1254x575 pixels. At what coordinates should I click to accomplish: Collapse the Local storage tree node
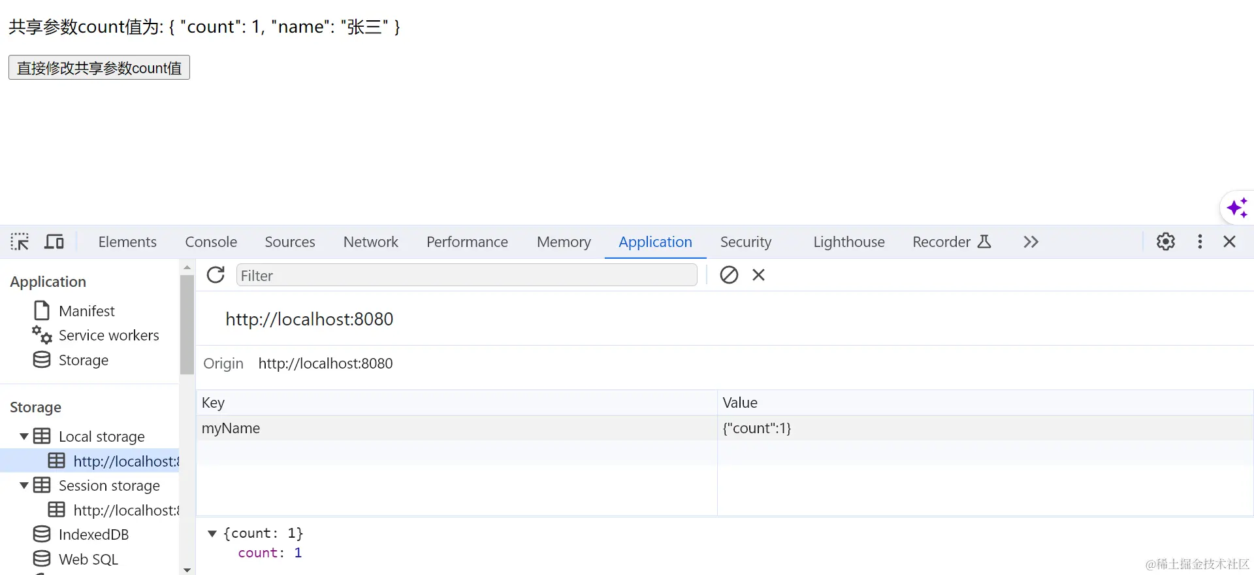24,436
